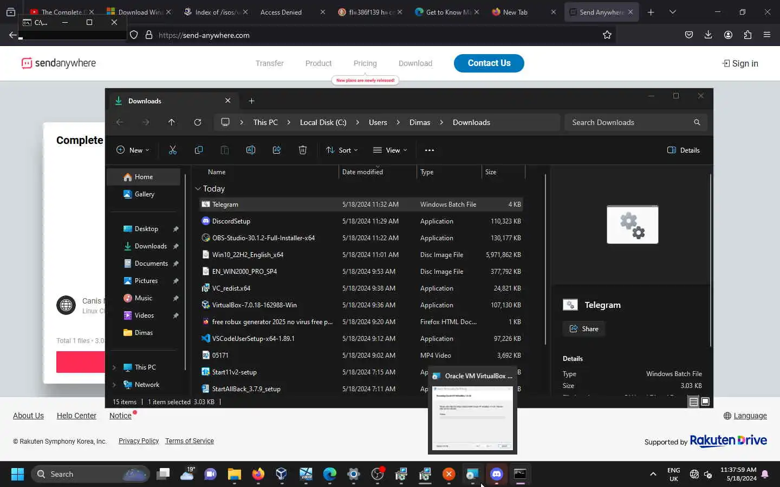Open Transfer in sendanywhere navigation

tap(270, 63)
